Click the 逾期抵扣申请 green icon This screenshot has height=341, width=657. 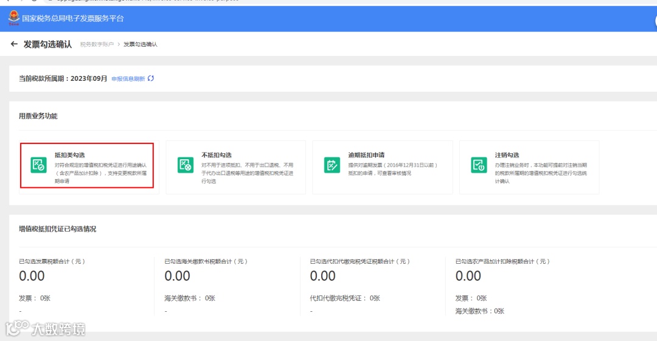tap(332, 165)
